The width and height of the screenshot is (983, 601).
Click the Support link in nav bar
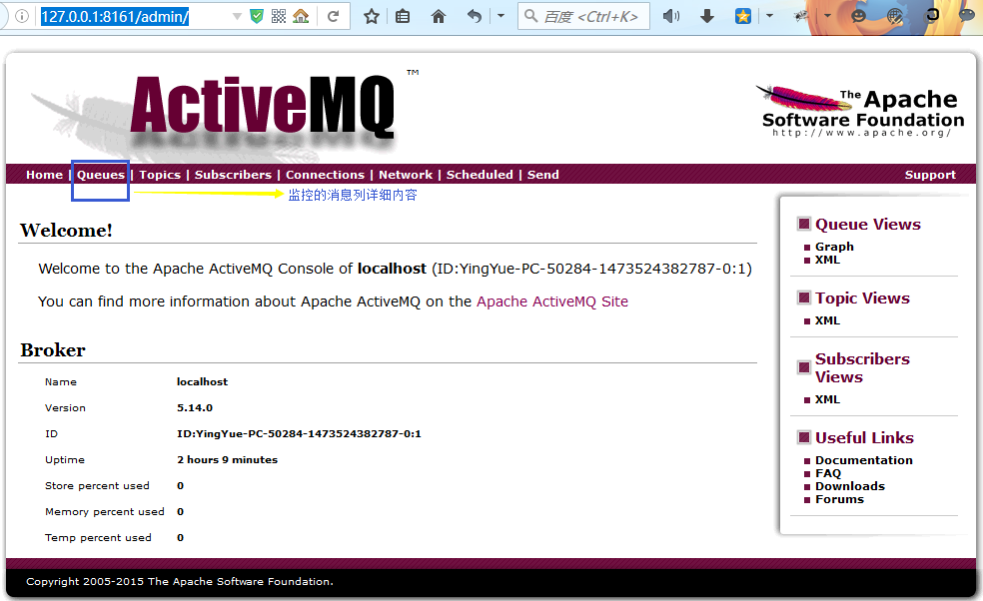click(930, 175)
